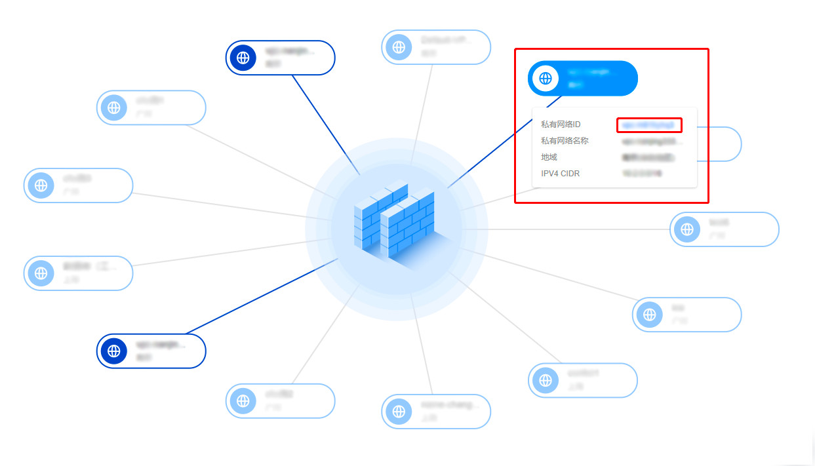Click the globe icon of the node directly right of the firewall
Viewport: 815px width, 466px height.
[x=686, y=229]
